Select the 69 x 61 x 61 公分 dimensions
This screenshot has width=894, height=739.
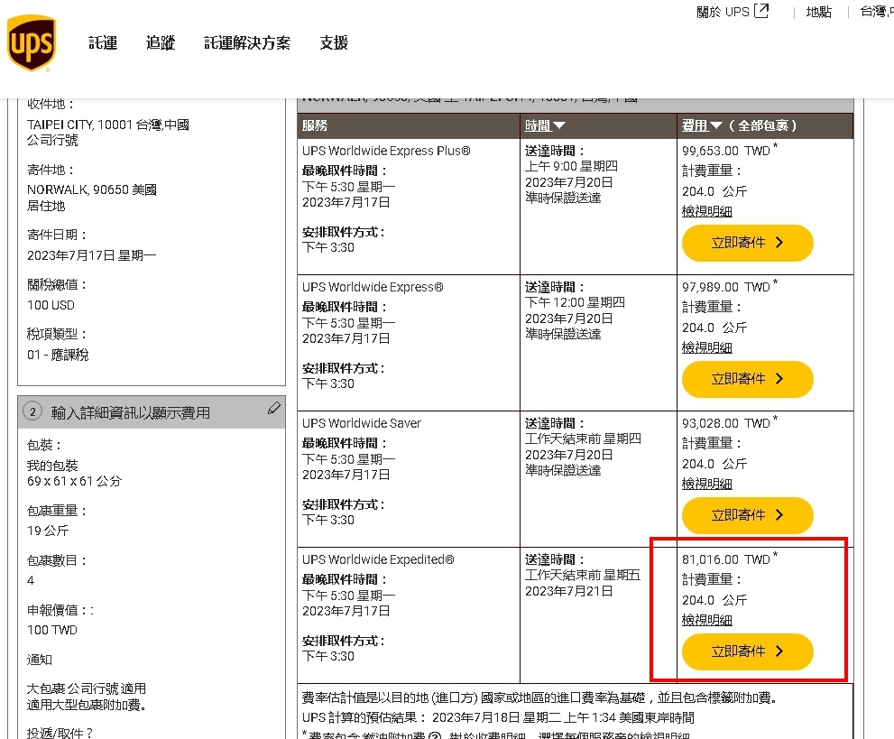click(x=74, y=481)
